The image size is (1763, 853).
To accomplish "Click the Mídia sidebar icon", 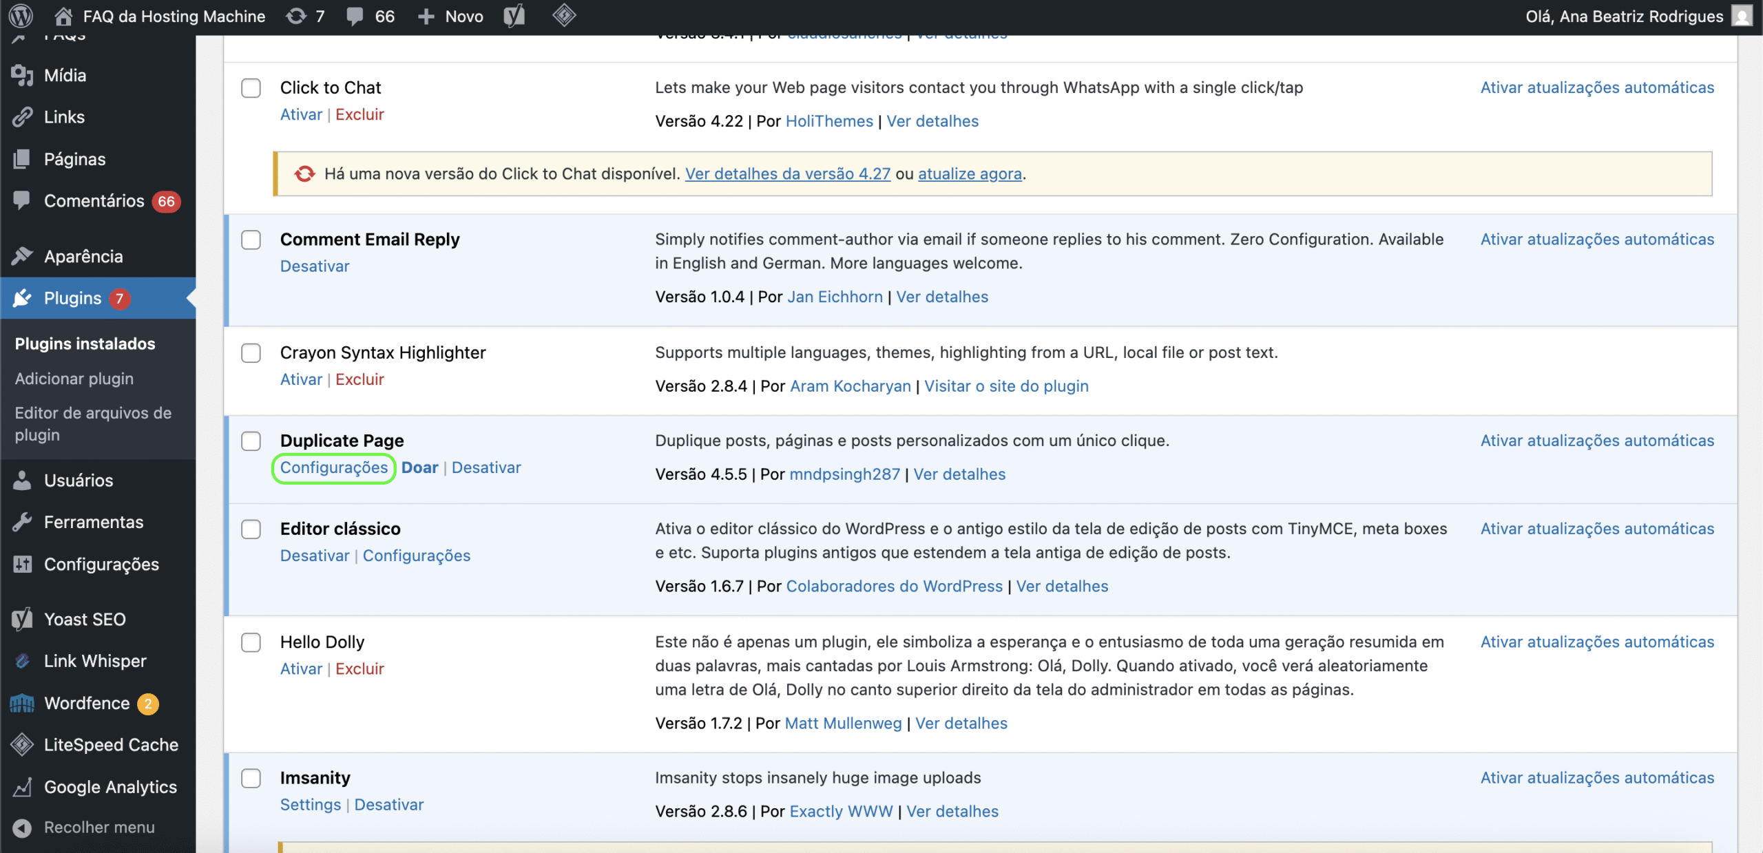I will click(x=22, y=75).
